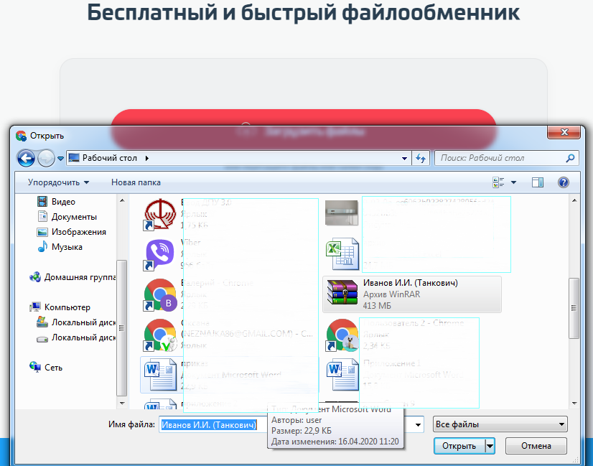
Task: Click the Домашняя группа icon
Action: click(35, 277)
